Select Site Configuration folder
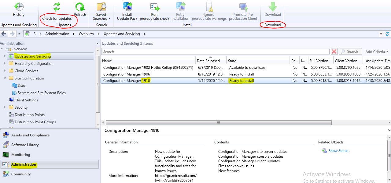Screen dimensions: 391x183 (x=29, y=78)
